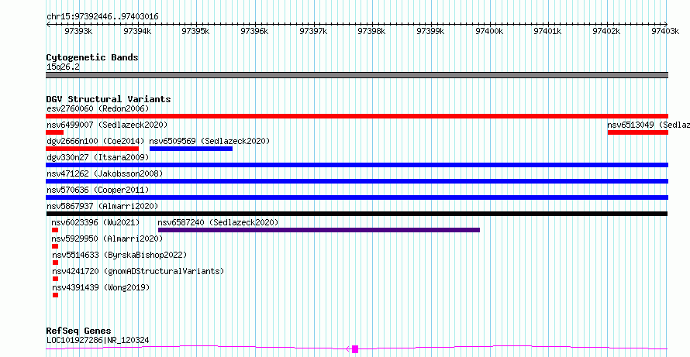The height and width of the screenshot is (357, 690).
Task: Click the small red nsv5929950 marker
Action: coord(55,246)
